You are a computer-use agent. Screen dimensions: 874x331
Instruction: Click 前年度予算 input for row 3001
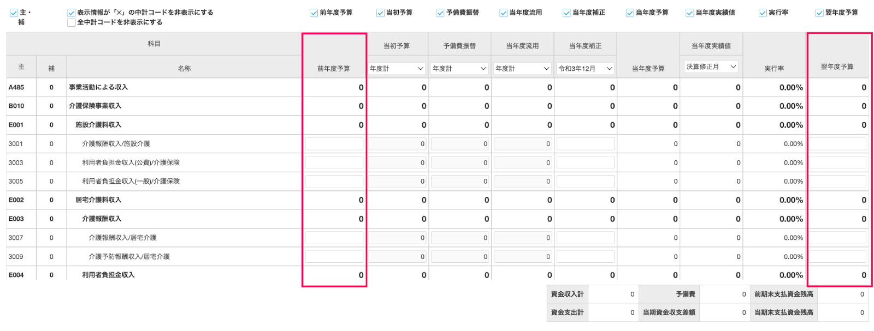tap(334, 144)
